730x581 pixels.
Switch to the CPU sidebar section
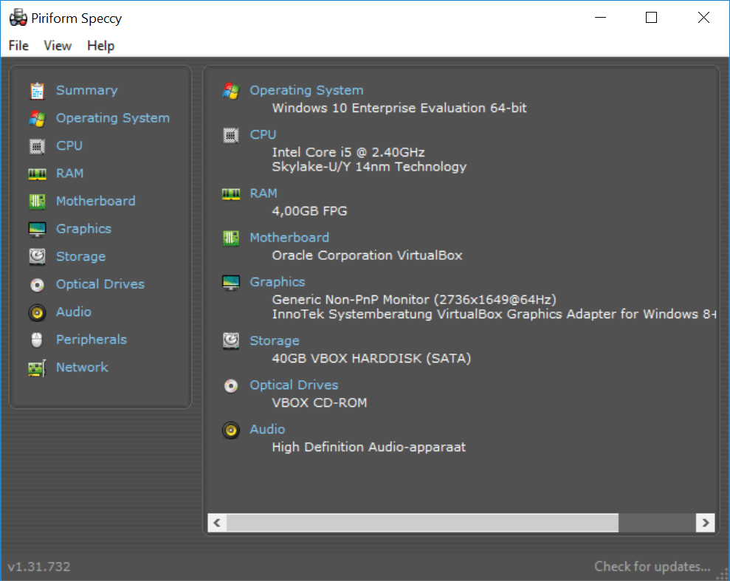[x=69, y=145]
